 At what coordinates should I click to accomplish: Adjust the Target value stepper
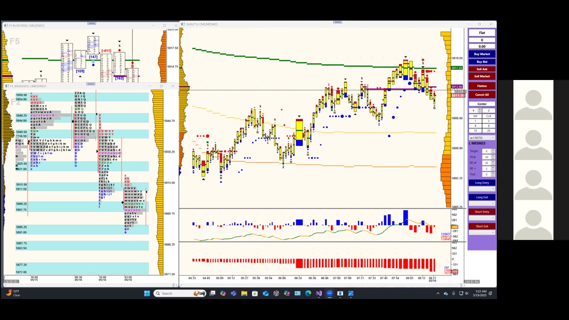click(493, 151)
